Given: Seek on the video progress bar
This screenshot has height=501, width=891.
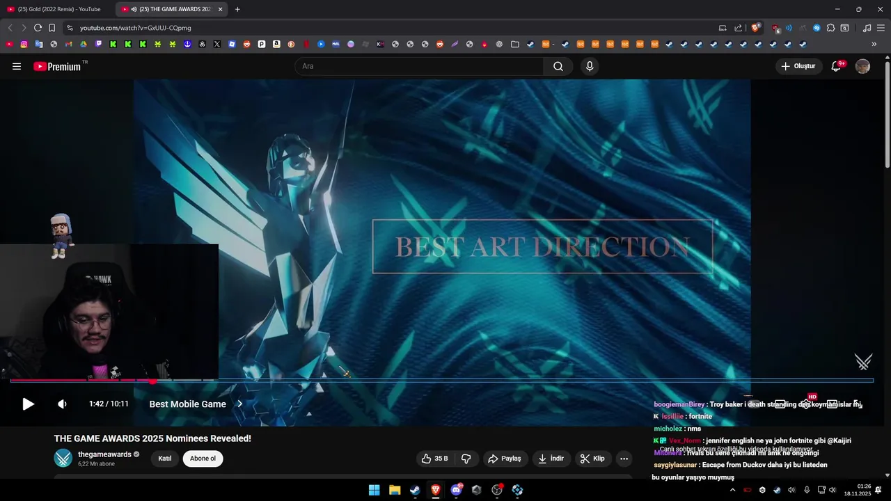Looking at the screenshot, I should 441,381.
